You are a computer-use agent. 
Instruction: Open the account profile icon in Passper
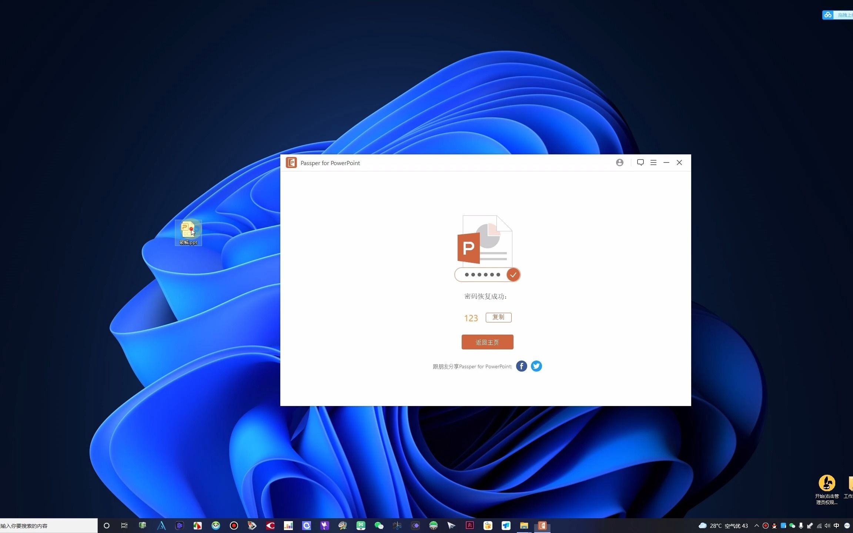[x=619, y=162]
